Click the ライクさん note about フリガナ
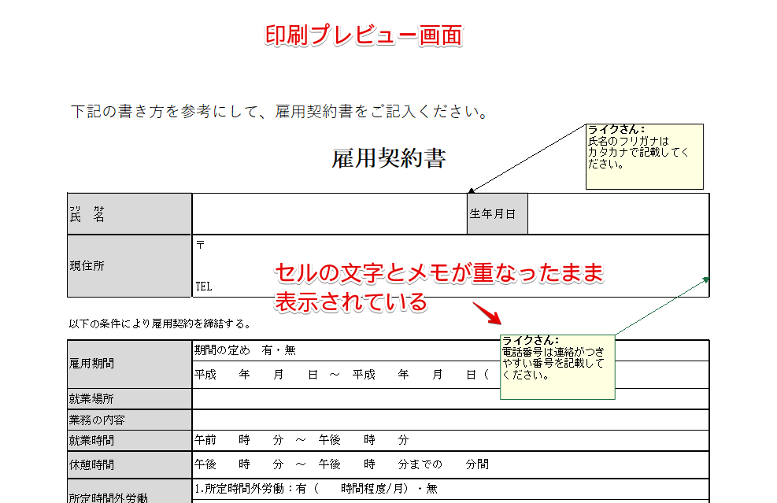777x503 pixels. point(643,155)
